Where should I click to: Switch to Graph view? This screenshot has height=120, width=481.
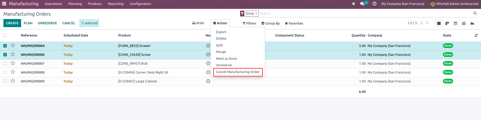pos(472,23)
